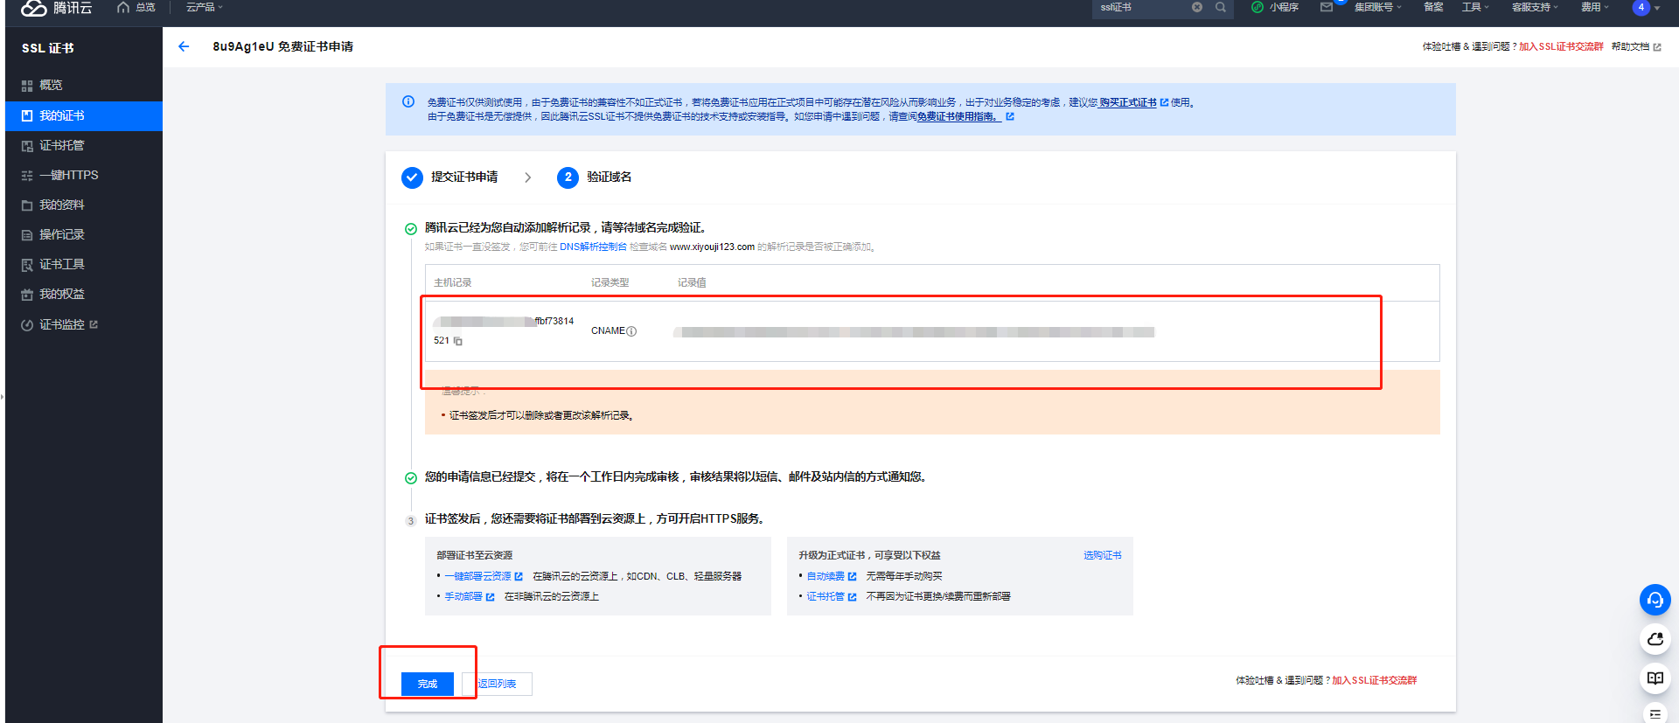Open the DNS解析控制台 link
This screenshot has width=1679, height=723.
click(593, 247)
